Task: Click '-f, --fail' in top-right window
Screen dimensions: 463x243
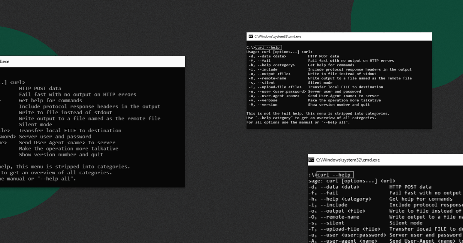Action: pos(260,61)
